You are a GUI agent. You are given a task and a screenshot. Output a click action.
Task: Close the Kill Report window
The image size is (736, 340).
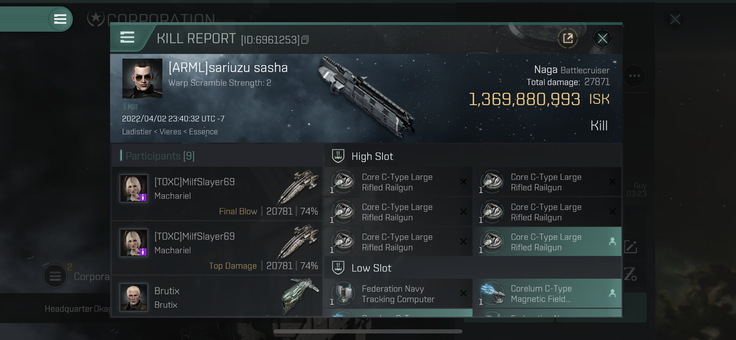point(602,38)
